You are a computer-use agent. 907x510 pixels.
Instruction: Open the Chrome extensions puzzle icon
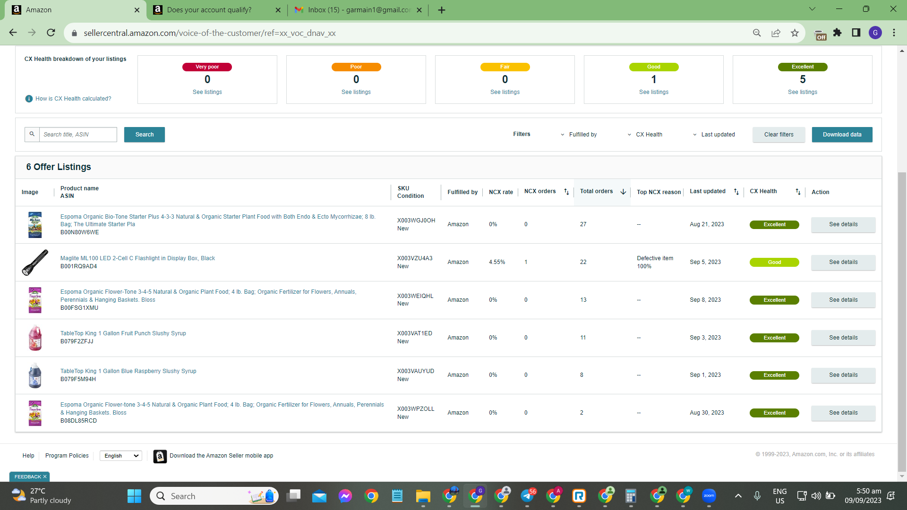838,33
